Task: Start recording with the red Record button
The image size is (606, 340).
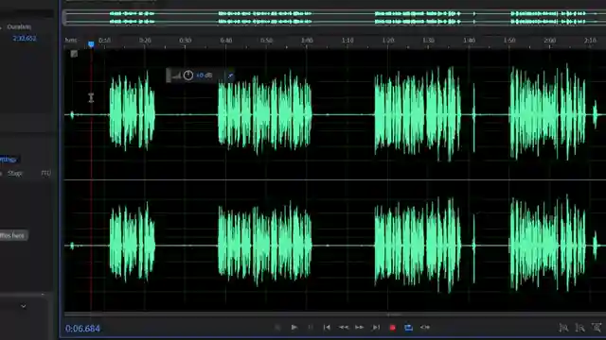Action: 392,328
